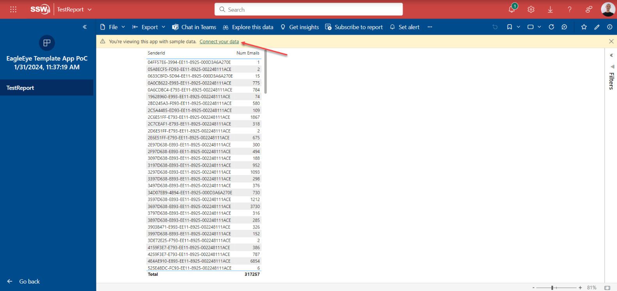The height and width of the screenshot is (291, 617).
Task: Open the app launcher waffle icon
Action: coord(13,9)
